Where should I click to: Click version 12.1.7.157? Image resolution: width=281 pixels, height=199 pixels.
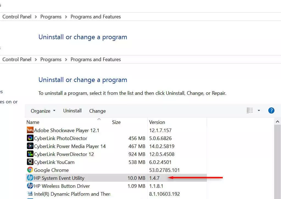[160, 130]
